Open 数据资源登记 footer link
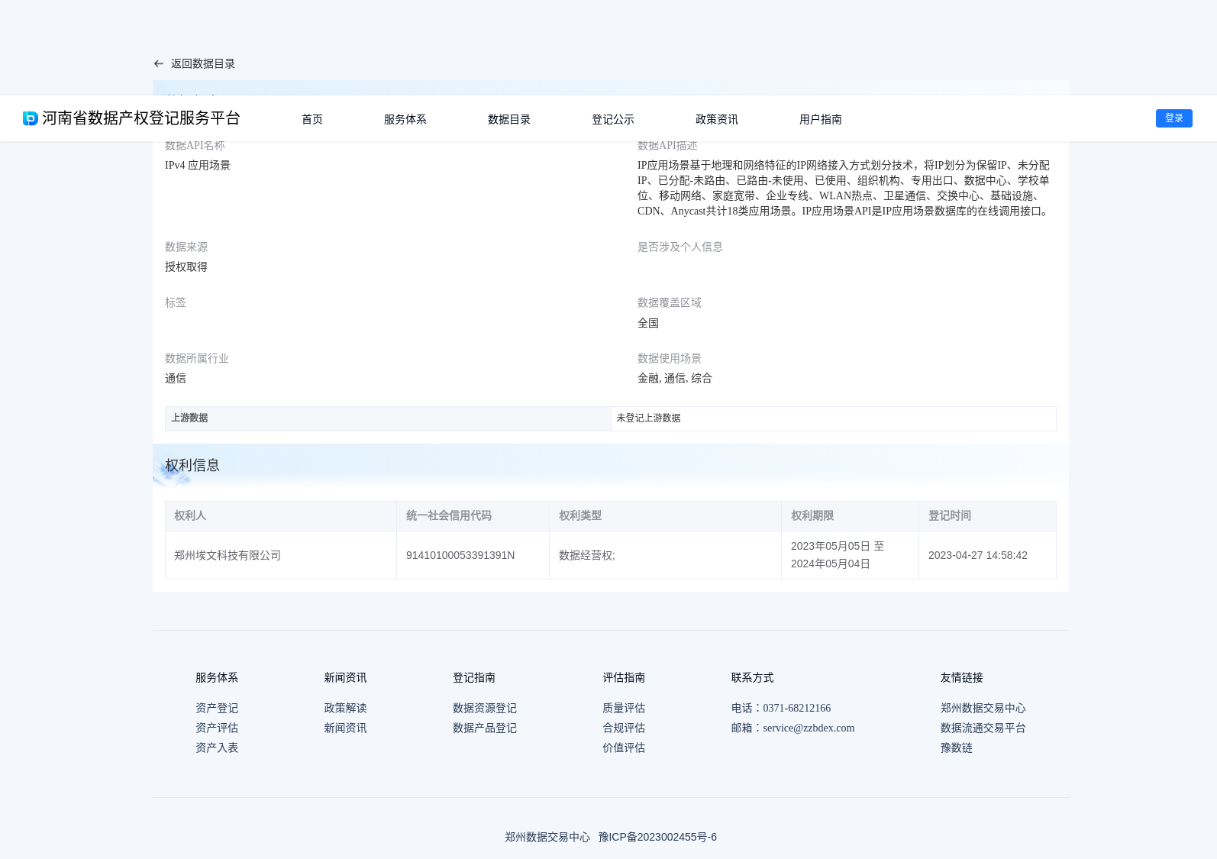This screenshot has width=1217, height=859. pos(485,709)
